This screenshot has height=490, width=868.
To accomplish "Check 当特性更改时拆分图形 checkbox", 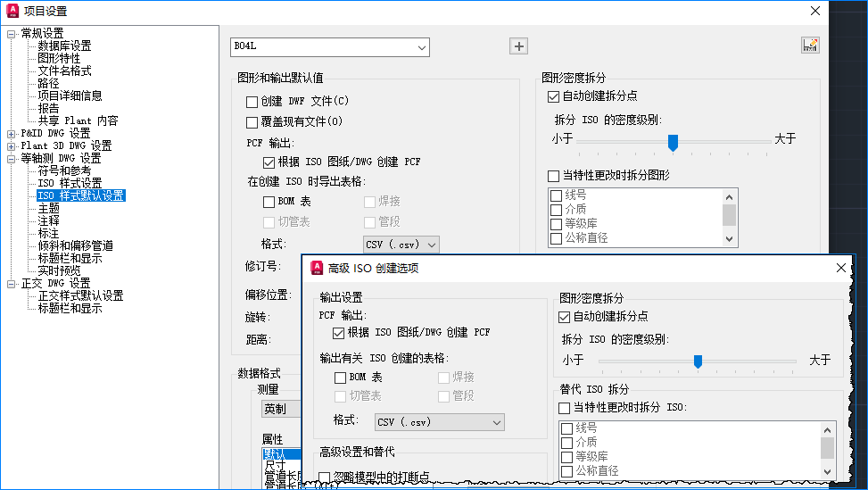I will pos(553,176).
